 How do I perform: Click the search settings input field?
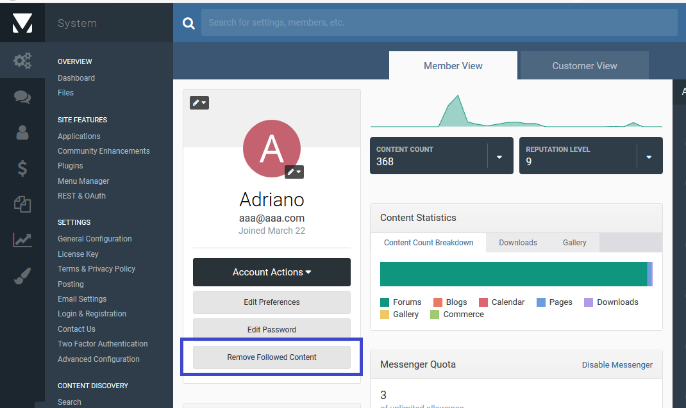coord(439,22)
